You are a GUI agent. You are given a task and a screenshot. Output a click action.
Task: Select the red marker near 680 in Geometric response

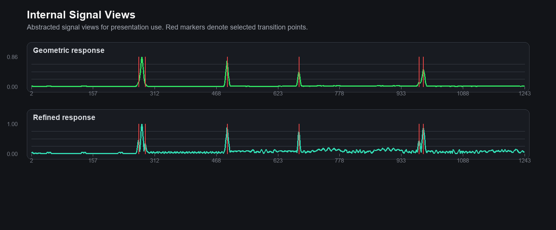299,73
